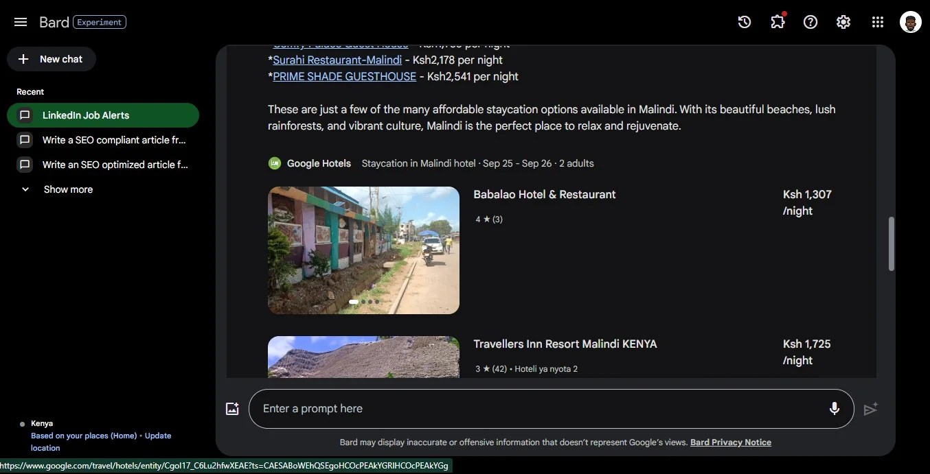Follow the PRIME SHADE GUESTHOUSE link
930x474 pixels.
point(344,76)
